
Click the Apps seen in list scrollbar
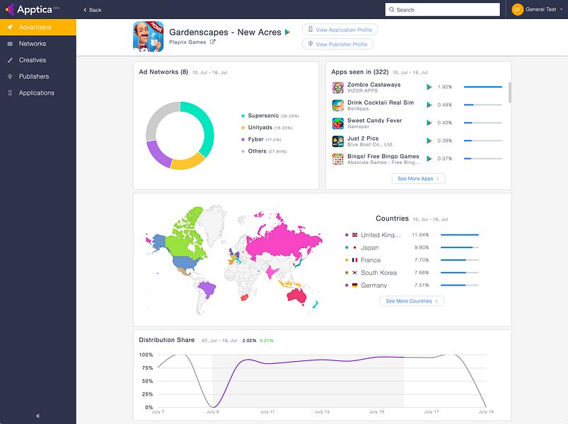pos(510,93)
